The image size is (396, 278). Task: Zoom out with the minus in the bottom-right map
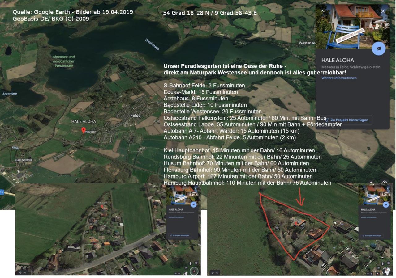[368, 274]
